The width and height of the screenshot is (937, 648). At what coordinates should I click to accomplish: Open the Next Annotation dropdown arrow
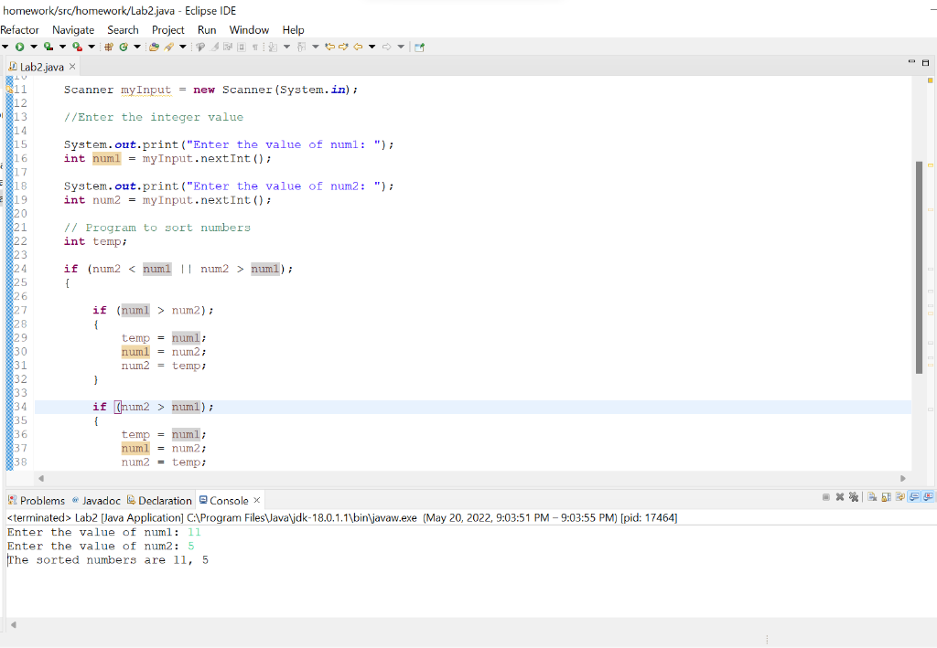pyautogui.click(x=286, y=47)
